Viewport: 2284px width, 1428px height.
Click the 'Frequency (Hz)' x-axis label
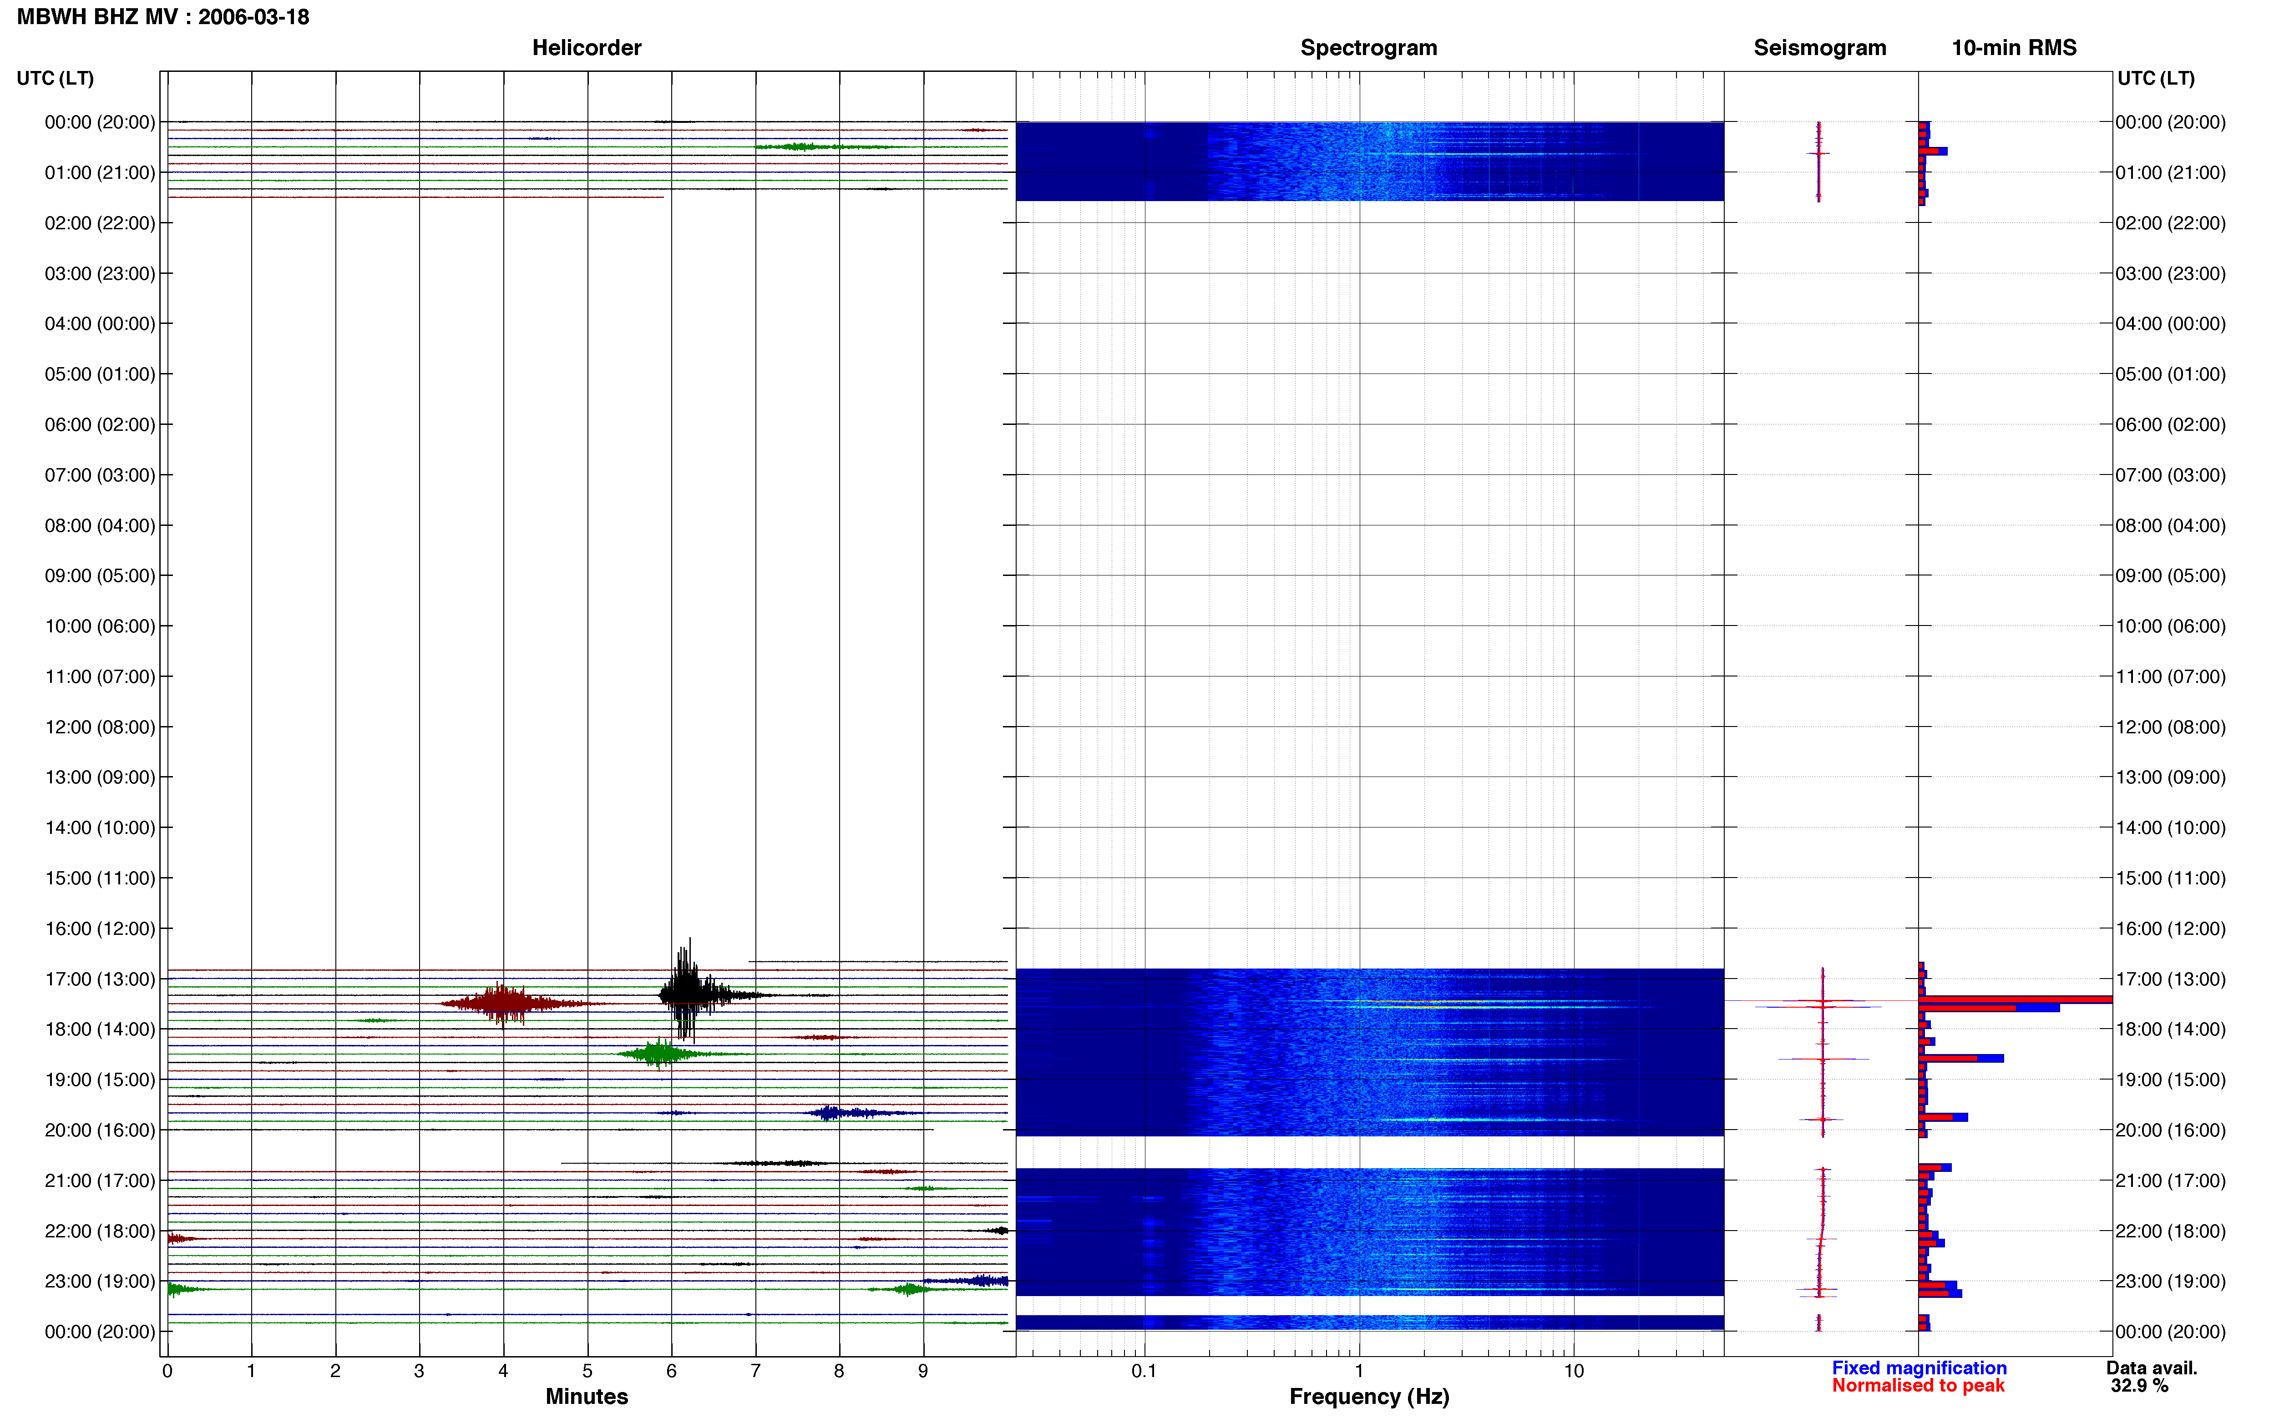click(x=1369, y=1397)
